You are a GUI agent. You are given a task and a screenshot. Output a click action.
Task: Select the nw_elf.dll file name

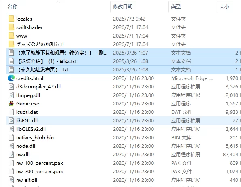pyautogui.click(x=27, y=180)
